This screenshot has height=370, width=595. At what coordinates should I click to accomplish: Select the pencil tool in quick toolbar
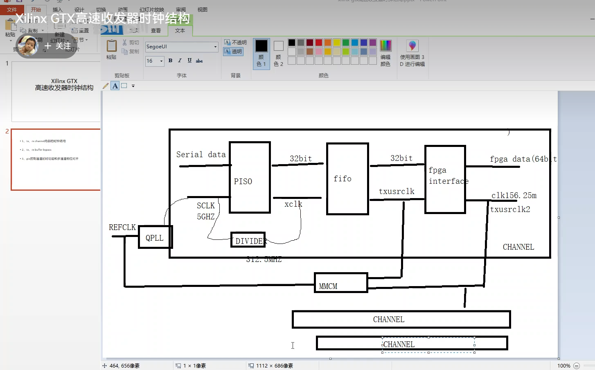pyautogui.click(x=106, y=86)
